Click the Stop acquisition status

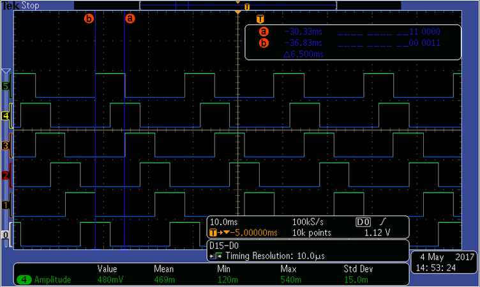tap(31, 5)
